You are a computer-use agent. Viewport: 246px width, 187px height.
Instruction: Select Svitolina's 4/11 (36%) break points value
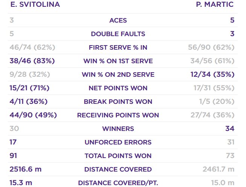point(29,102)
